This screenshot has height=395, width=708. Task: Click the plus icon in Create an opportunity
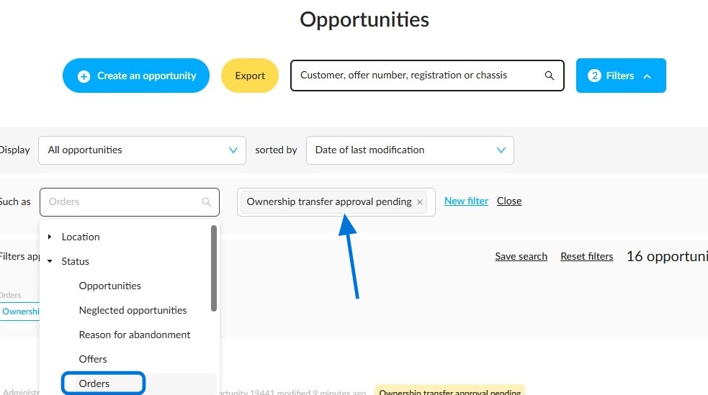click(84, 76)
